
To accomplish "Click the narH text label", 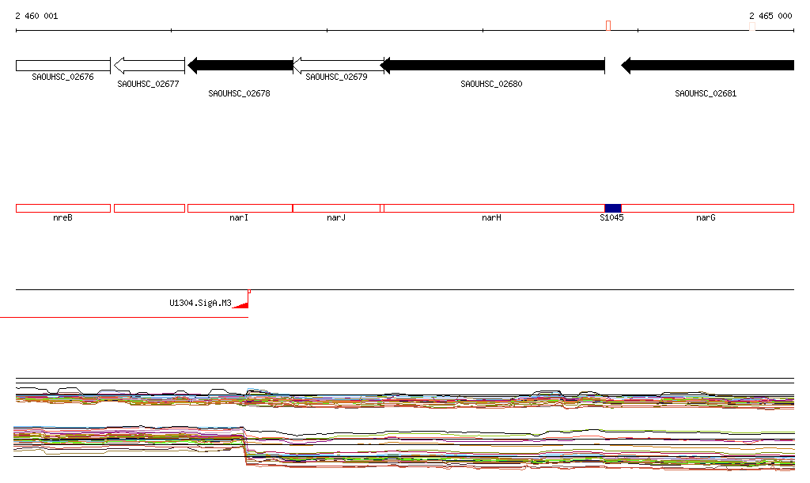I will pyautogui.click(x=491, y=217).
